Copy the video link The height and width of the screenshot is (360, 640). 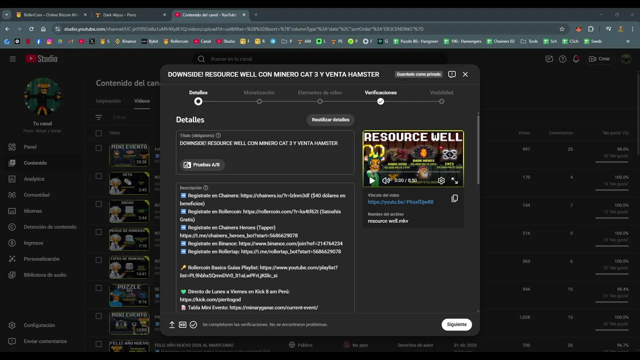pyautogui.click(x=454, y=198)
